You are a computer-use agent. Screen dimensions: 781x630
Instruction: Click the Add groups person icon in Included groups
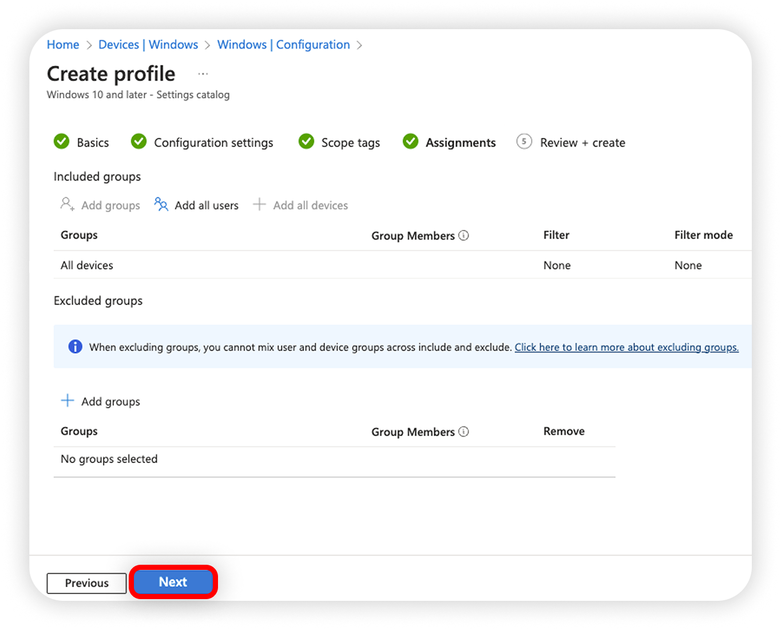point(68,204)
